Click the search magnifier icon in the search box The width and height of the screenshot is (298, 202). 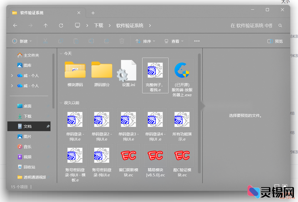pyautogui.click(x=280, y=26)
